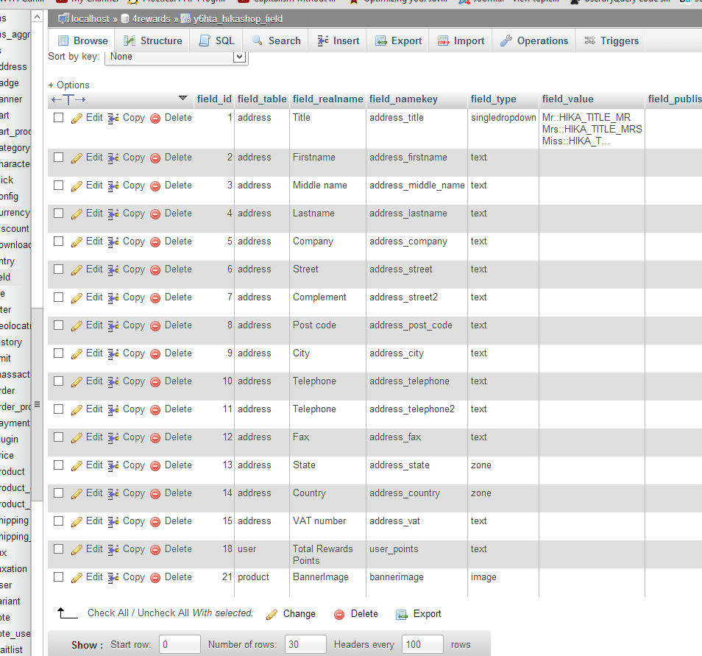Click Uncheck All link
This screenshot has height=656, width=702.
pyautogui.click(x=163, y=613)
